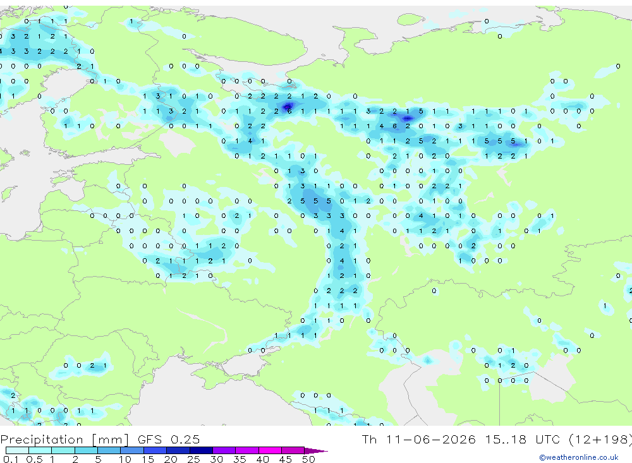Image resolution: width=632 pixels, height=463 pixels.
Task: Select the 25–30 mm navy legend swatch
Action: coord(201,450)
